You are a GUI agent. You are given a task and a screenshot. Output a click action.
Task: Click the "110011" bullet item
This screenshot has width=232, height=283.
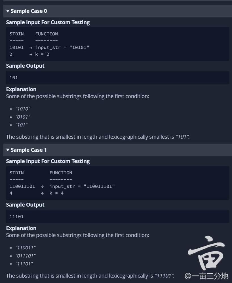point(26,248)
